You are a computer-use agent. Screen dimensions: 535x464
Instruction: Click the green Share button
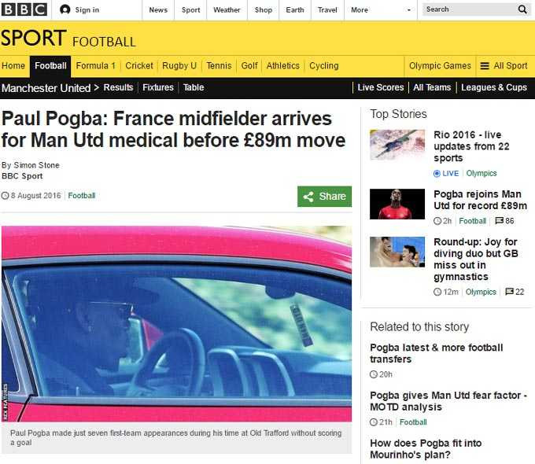click(324, 196)
